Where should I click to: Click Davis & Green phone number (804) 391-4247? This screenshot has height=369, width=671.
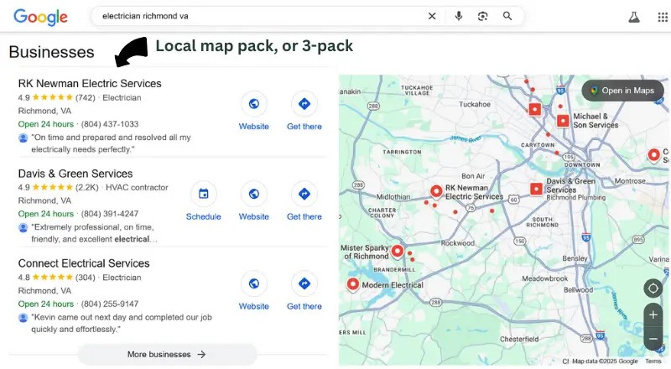coord(110,214)
